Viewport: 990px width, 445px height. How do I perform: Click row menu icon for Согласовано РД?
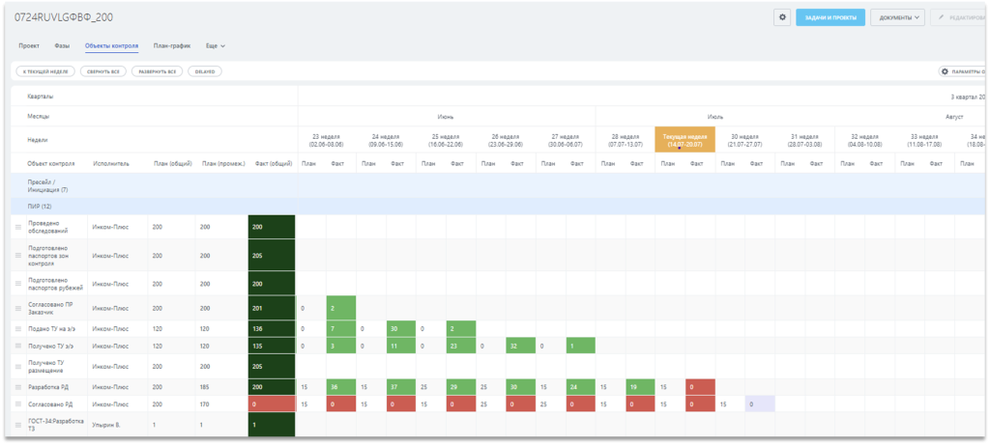coord(17,404)
